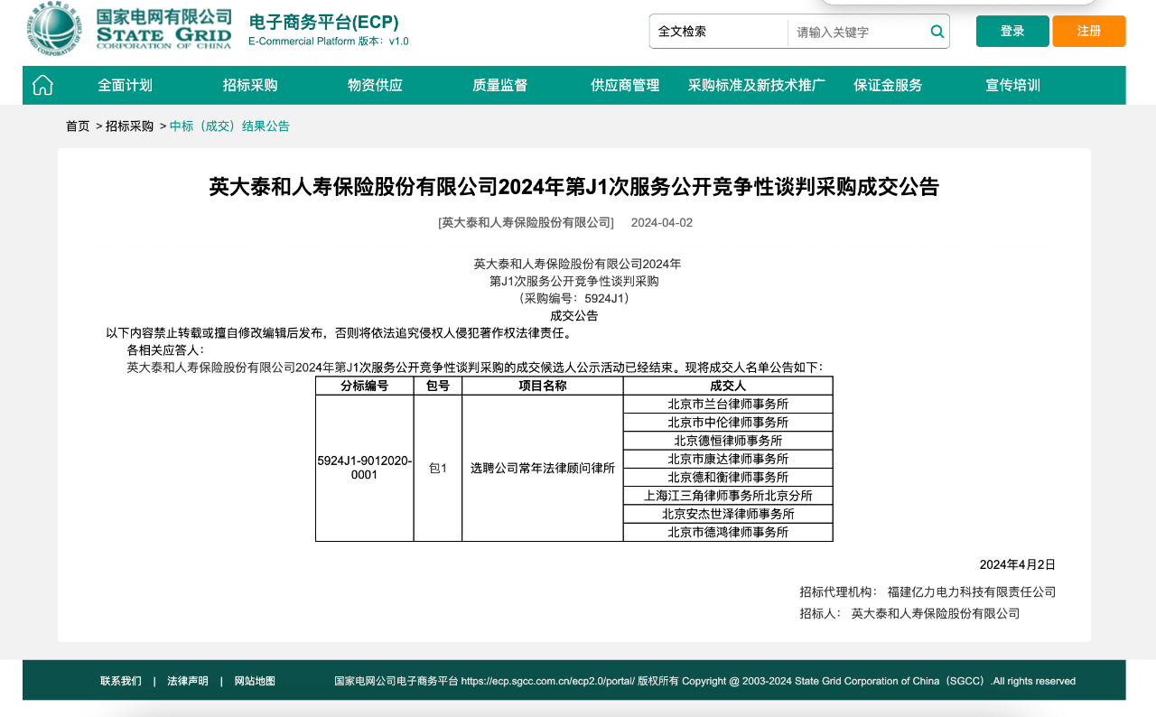Open the 供应商管理 menu
This screenshot has width=1156, height=717.
tap(625, 85)
